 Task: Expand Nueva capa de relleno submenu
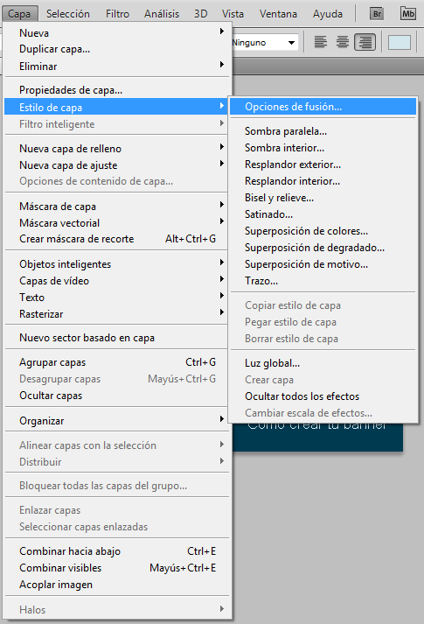[x=117, y=149]
